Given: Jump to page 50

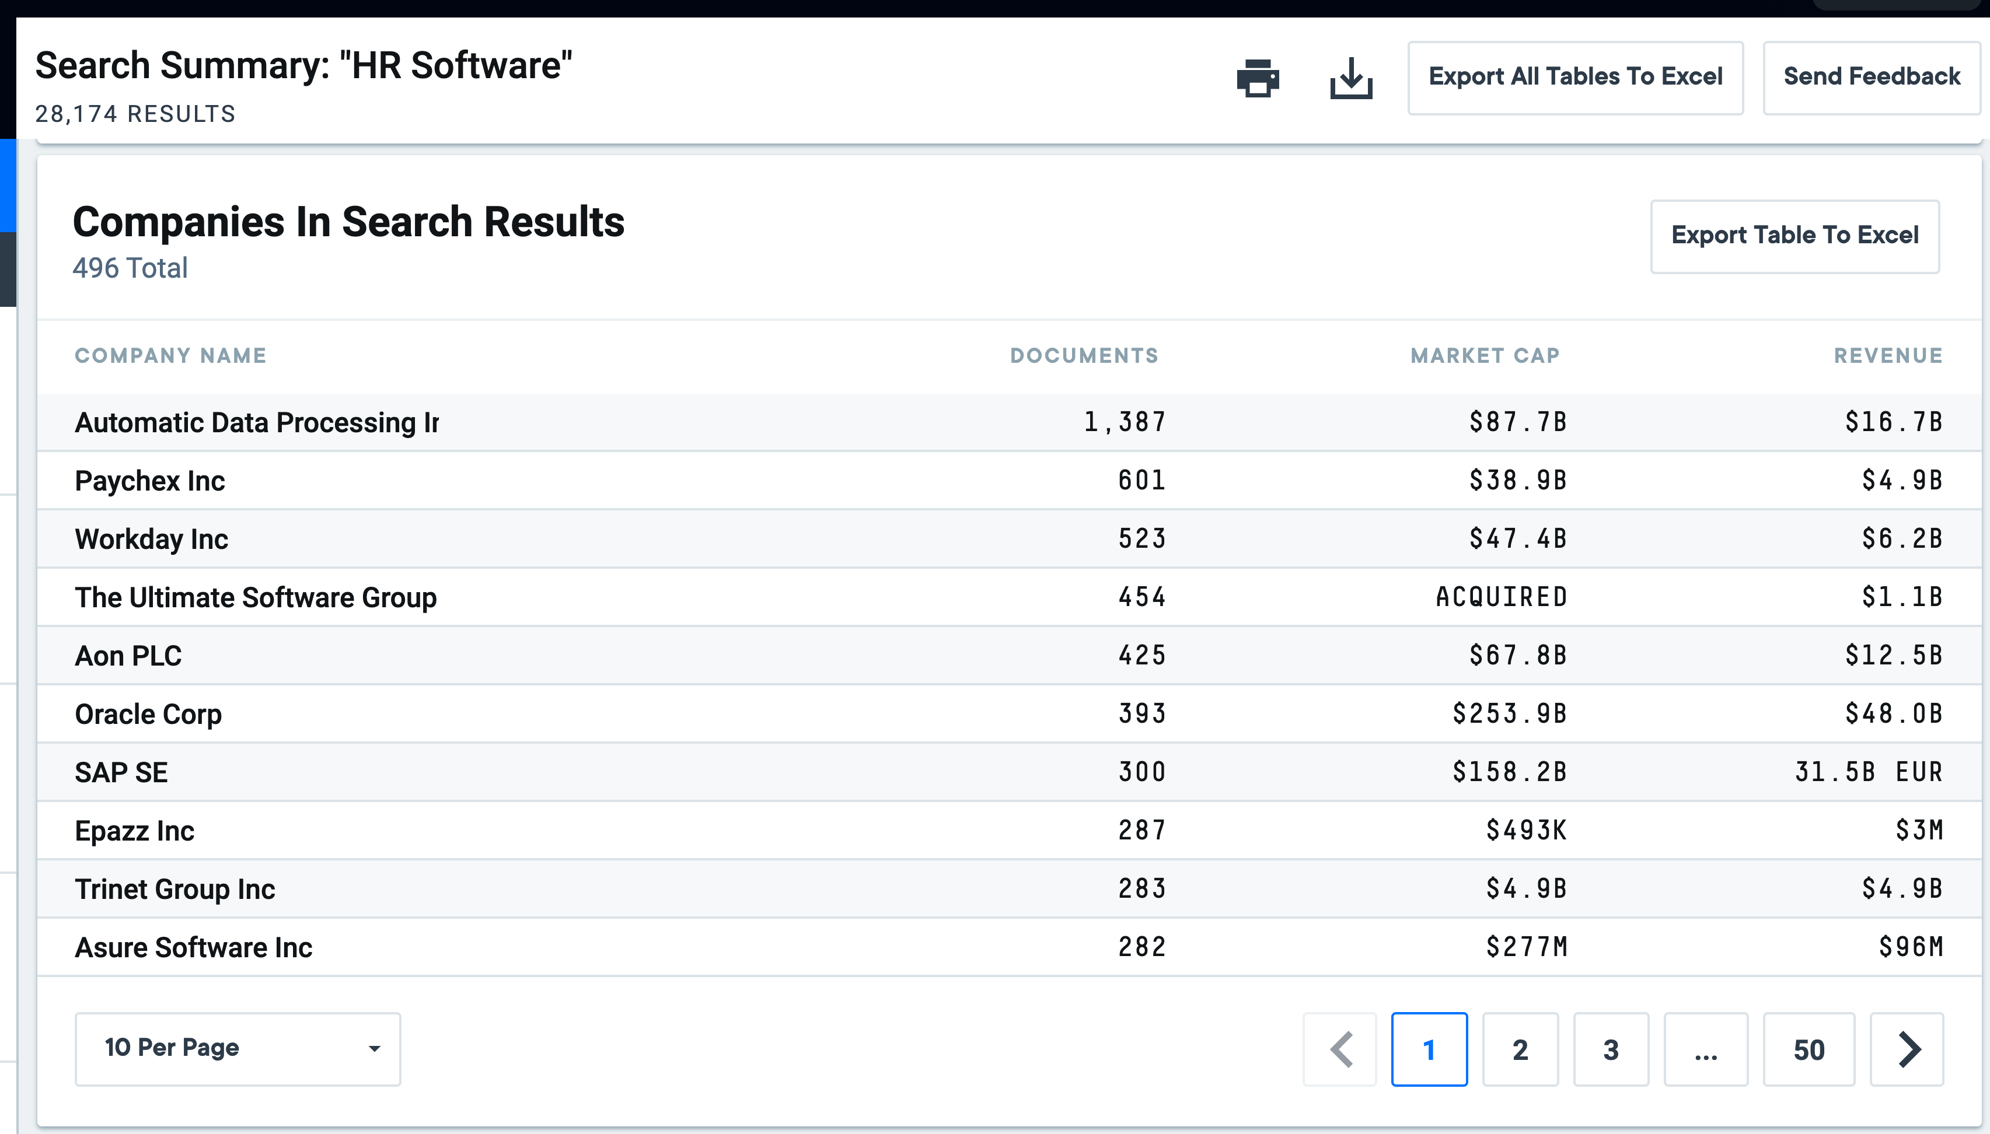Looking at the screenshot, I should click(1809, 1049).
